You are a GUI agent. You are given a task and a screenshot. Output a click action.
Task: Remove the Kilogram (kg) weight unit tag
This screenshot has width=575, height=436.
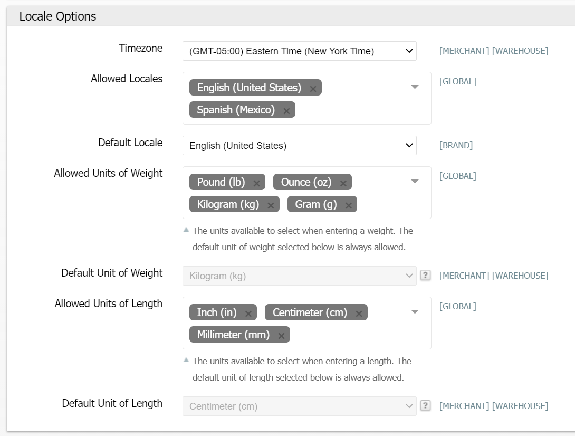coord(271,205)
